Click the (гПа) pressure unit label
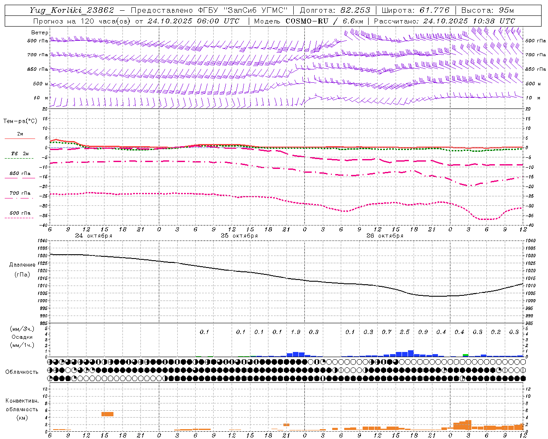The width and height of the screenshot is (548, 439). [x=22, y=275]
